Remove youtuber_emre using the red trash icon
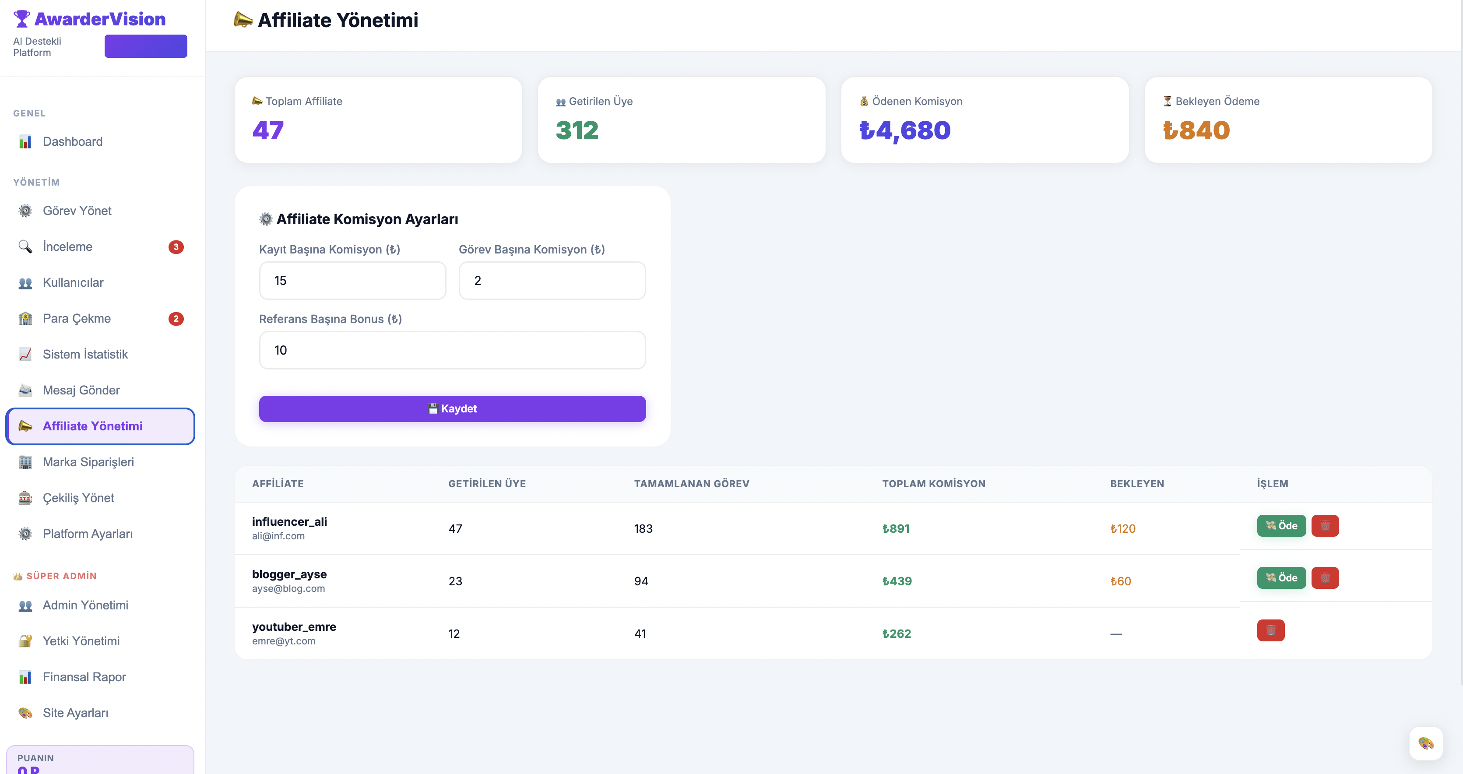 click(1270, 630)
